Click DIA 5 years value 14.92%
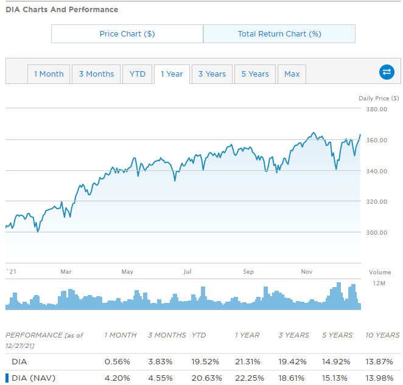This screenshot has height=385, width=403. [336, 362]
